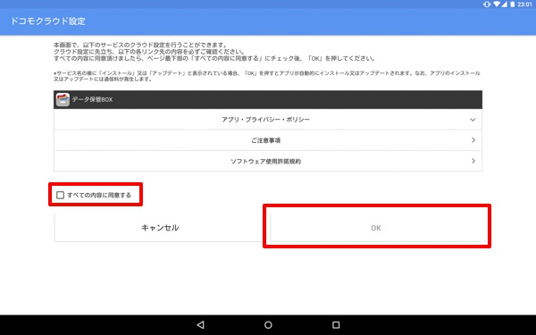
Task: Select the ソフトウェア使用許諾規約 row text
Action: (265, 162)
